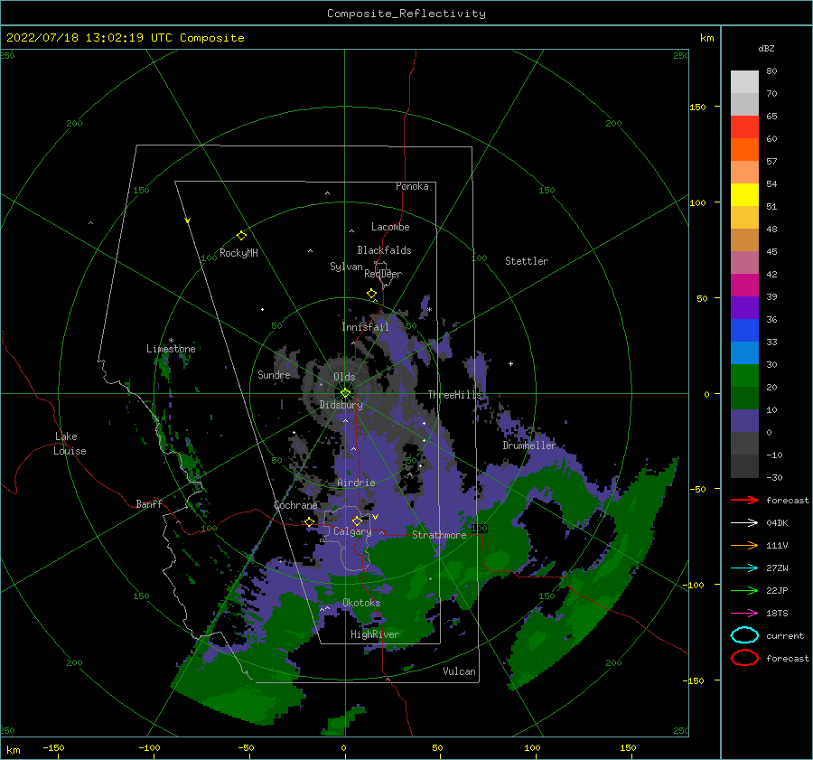Click the cyan current ellipse in legend
This screenshot has height=760, width=813.
tap(744, 635)
